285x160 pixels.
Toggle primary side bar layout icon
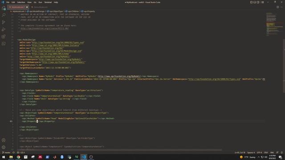coord(251,2)
